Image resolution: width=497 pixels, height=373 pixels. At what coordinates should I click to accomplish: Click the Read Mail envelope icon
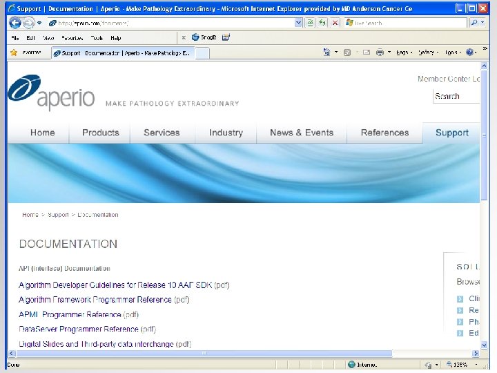pyautogui.click(x=367, y=52)
